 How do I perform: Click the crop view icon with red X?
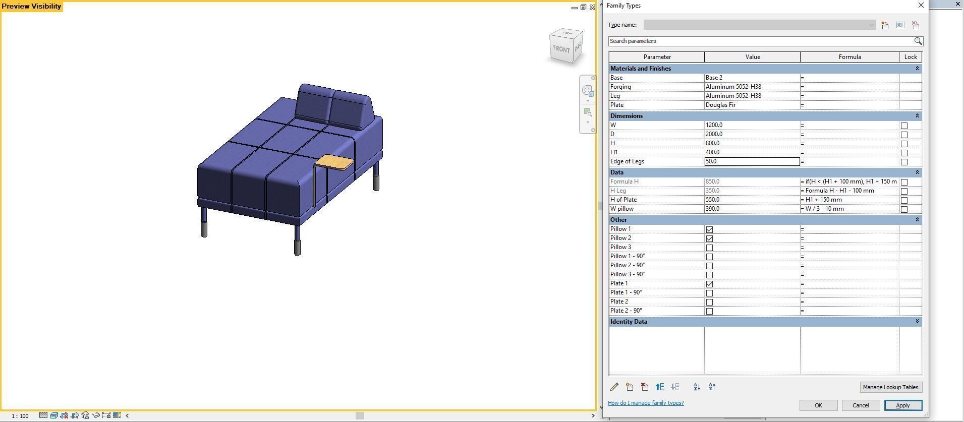point(64,415)
